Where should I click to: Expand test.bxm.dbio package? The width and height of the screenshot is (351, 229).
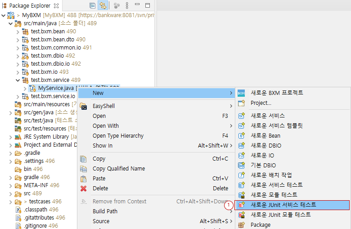18,56
